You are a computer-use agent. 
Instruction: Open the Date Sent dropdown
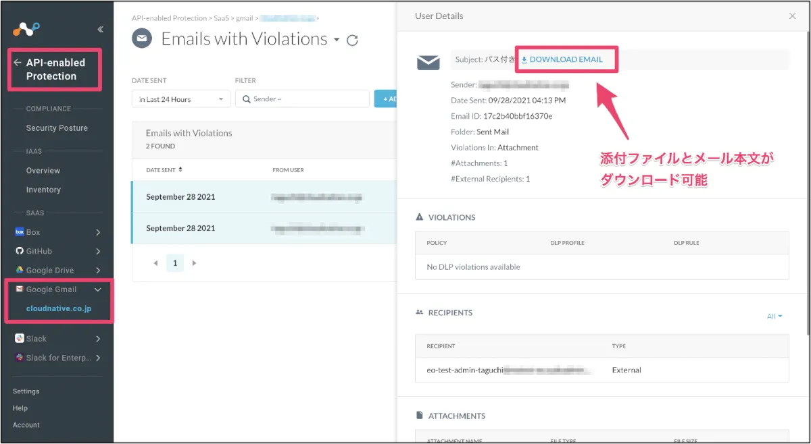click(181, 99)
